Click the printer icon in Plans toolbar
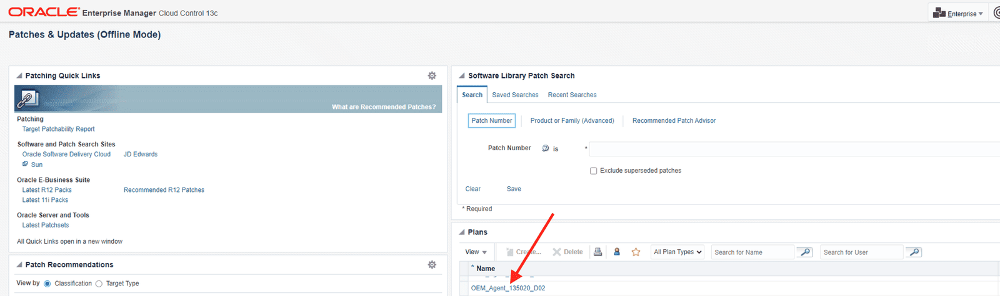This screenshot has width=1000, height=296. [x=597, y=252]
